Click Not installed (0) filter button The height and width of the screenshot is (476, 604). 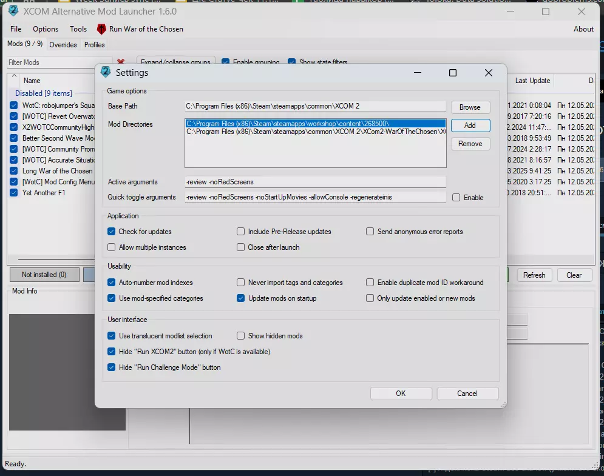coord(44,275)
